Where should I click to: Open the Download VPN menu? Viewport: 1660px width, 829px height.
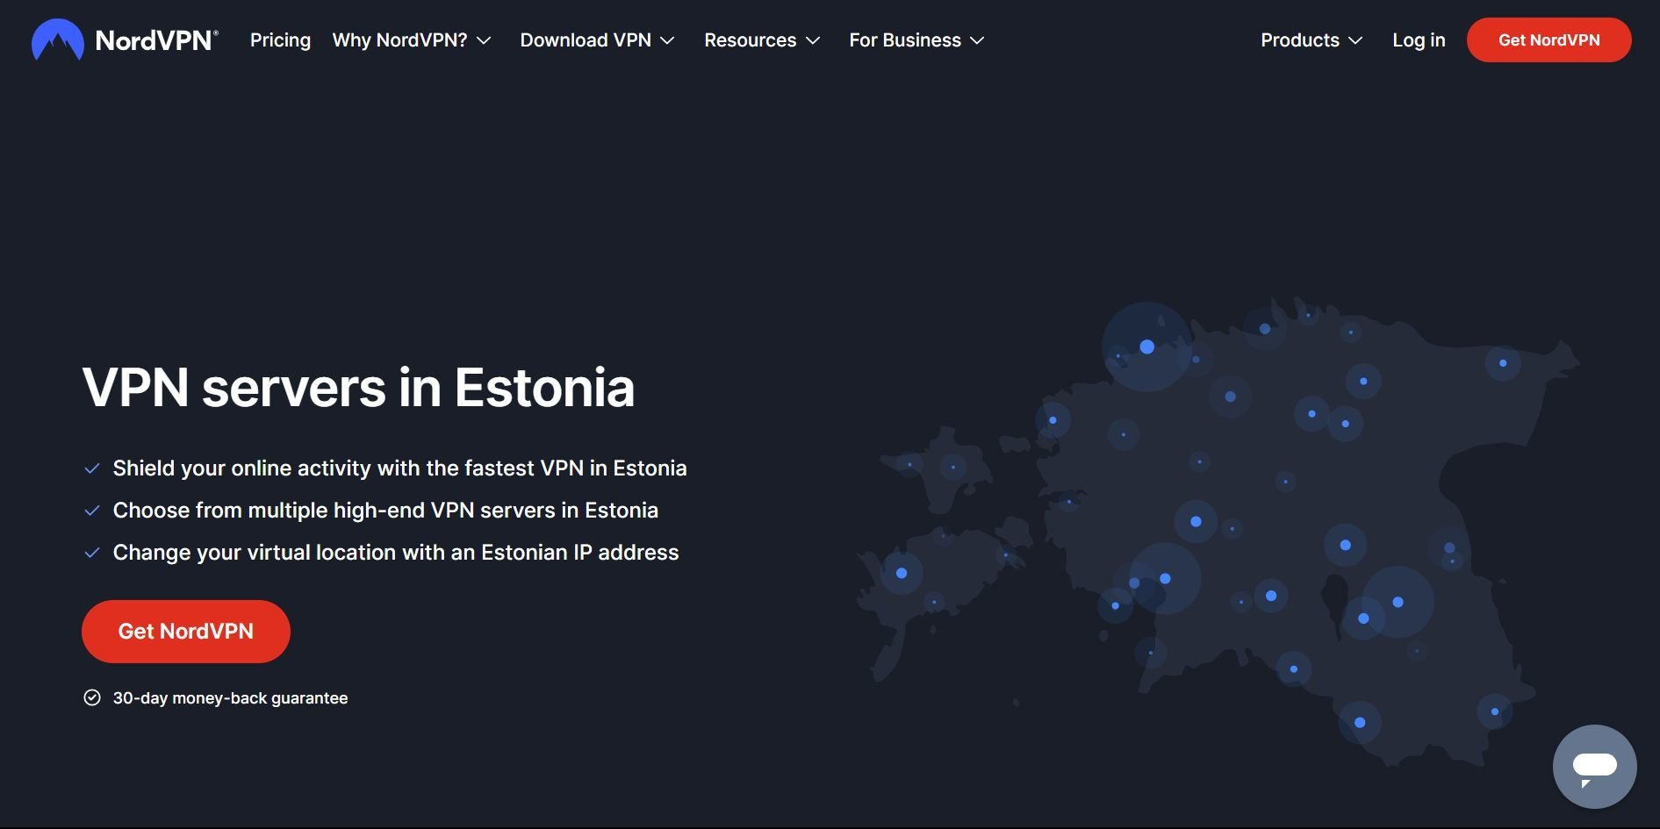586,40
